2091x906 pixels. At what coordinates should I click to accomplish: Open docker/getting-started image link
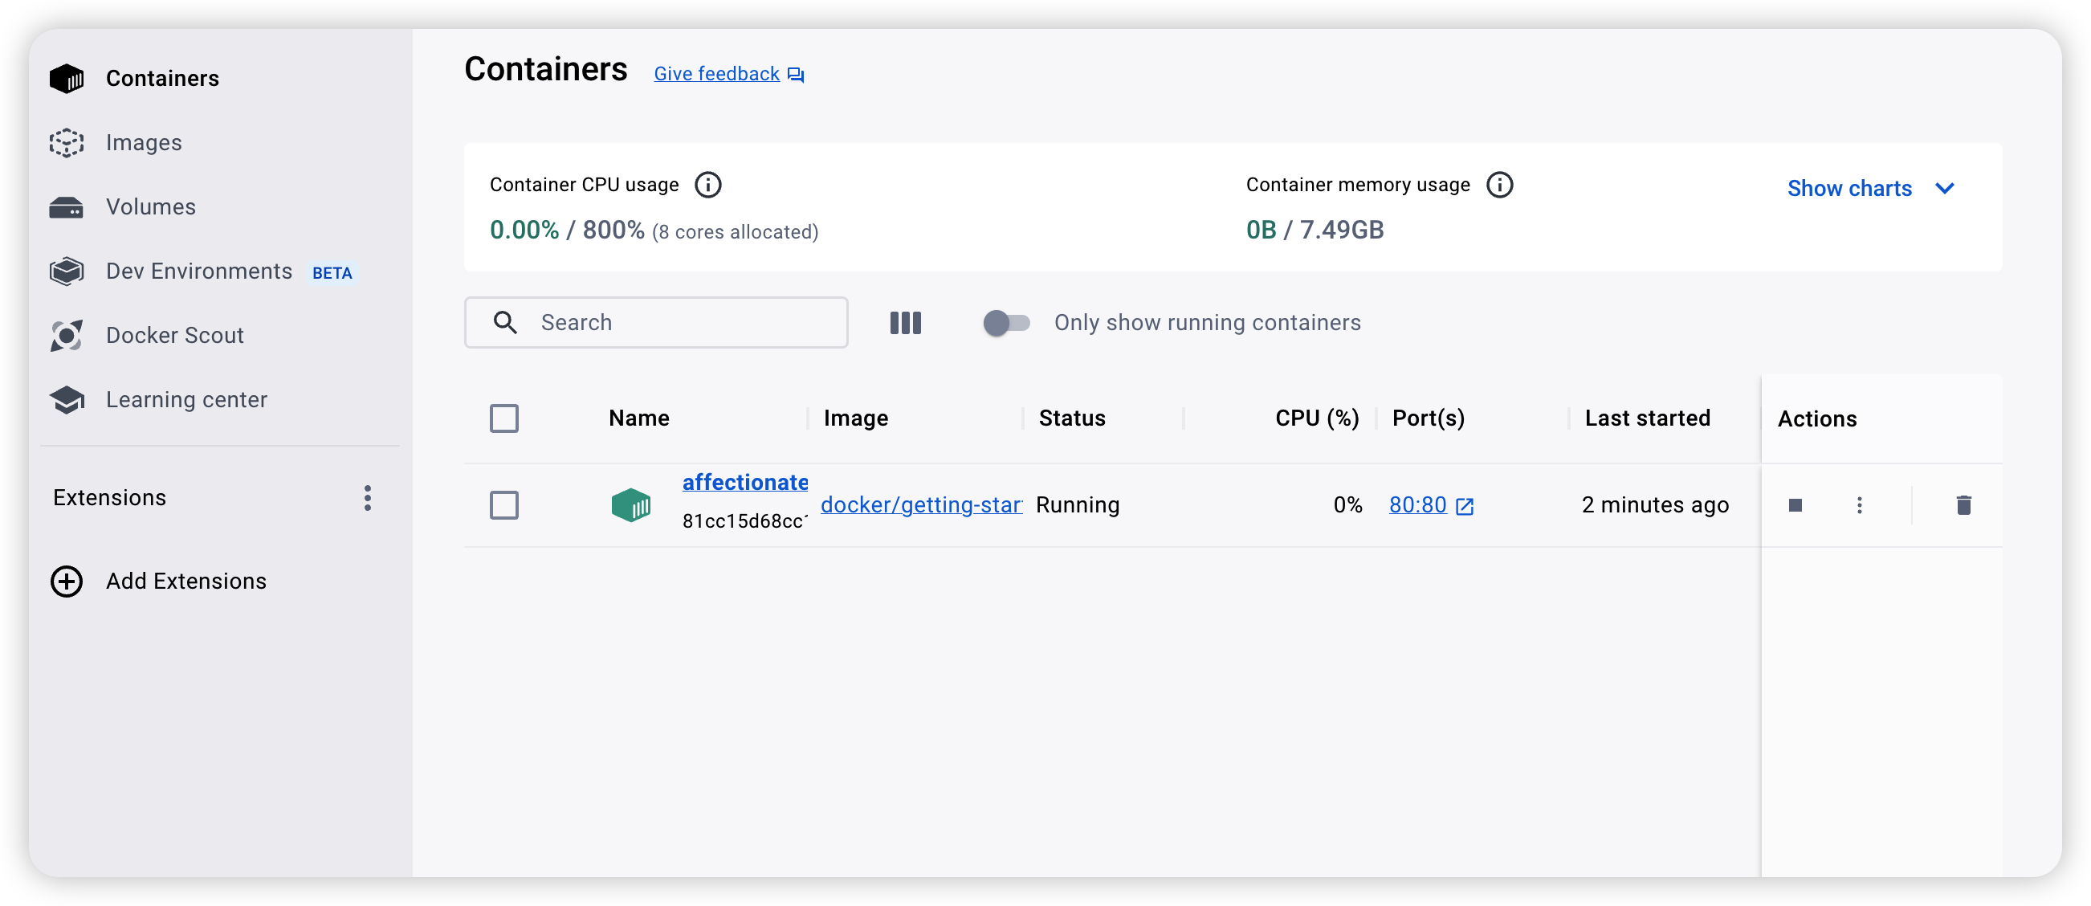coord(920,505)
